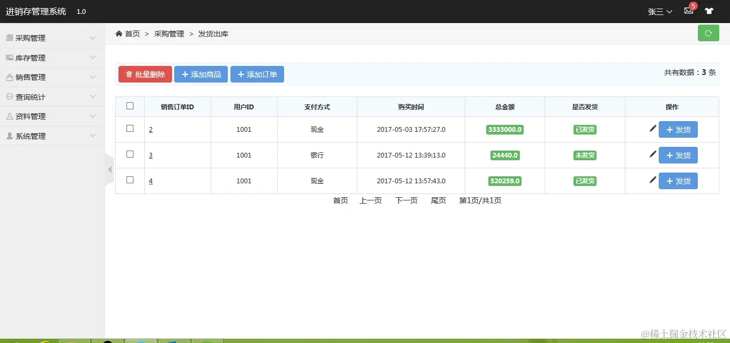
Task: Click 已发货 badge in order 4 row
Action: [585, 181]
